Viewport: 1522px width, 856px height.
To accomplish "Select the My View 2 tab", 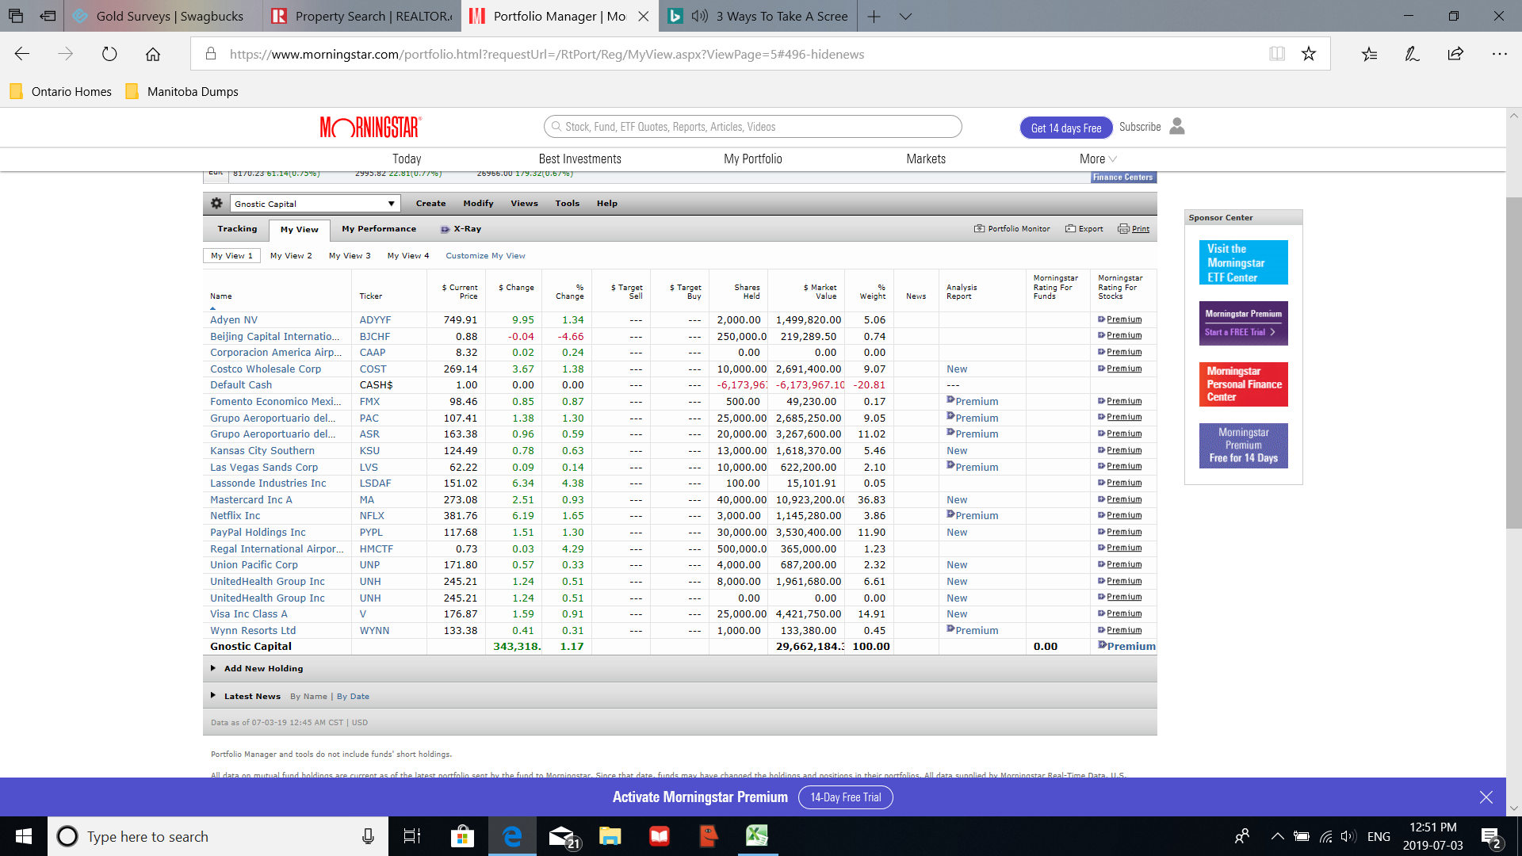I will [291, 256].
